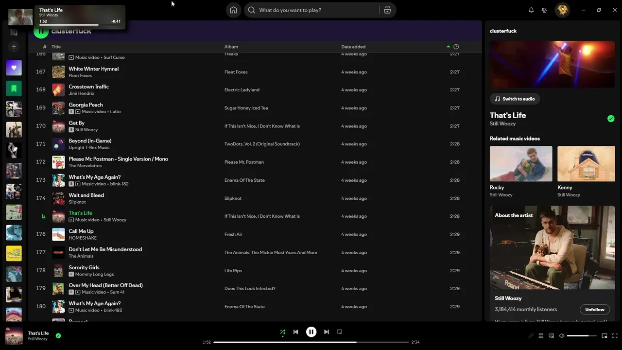Open the Friend Activity icon
This screenshot has width=622, height=350.
coord(544,10)
